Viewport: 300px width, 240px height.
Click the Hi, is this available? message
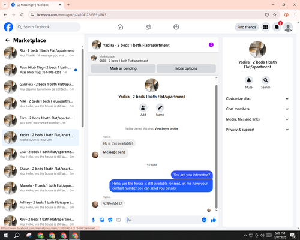coord(118,143)
